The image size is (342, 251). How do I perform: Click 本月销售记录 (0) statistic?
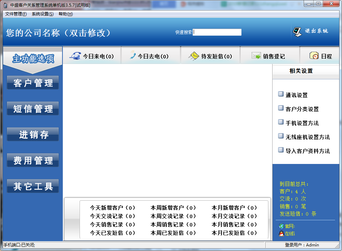pyautogui.click(x=234, y=224)
